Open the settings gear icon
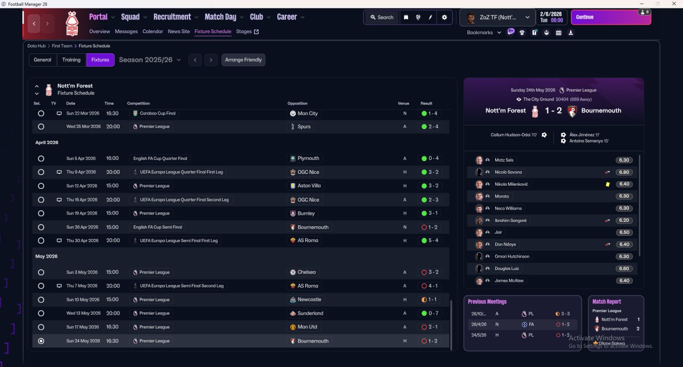This screenshot has width=683, height=367. pos(444,17)
